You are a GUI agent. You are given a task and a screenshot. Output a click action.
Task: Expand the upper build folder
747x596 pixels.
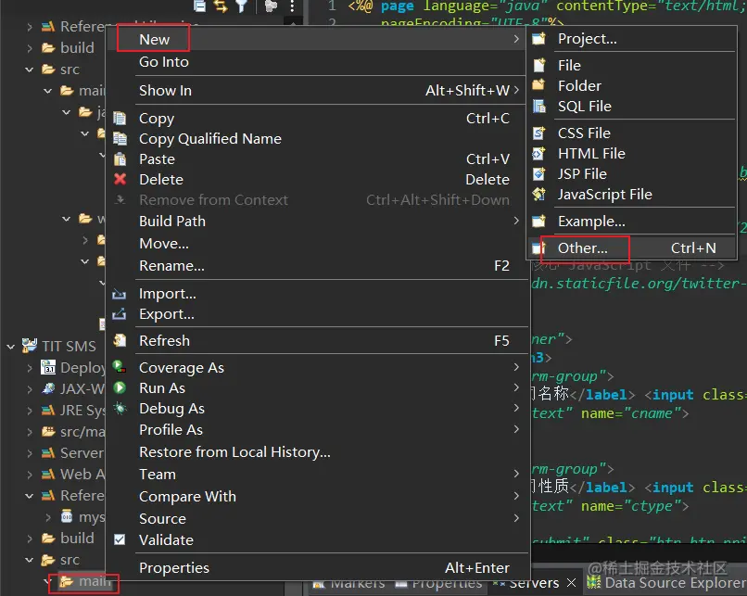(30, 48)
